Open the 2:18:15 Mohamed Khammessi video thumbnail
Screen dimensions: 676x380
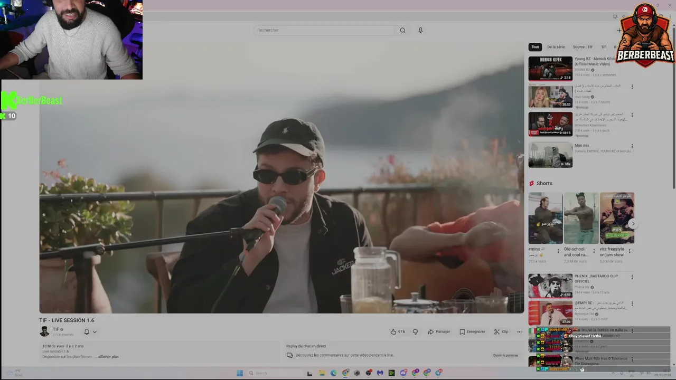(550, 124)
